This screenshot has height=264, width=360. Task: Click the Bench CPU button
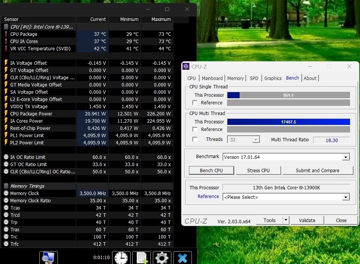[x=211, y=171]
